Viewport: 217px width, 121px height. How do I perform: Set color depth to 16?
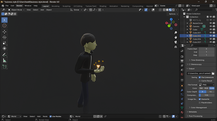click(210, 92)
